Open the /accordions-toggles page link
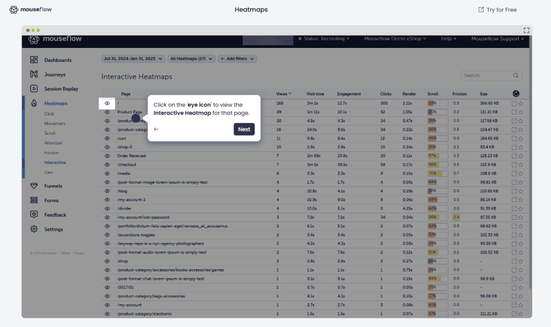Viewport: 551px width, 327px height. 136,235
